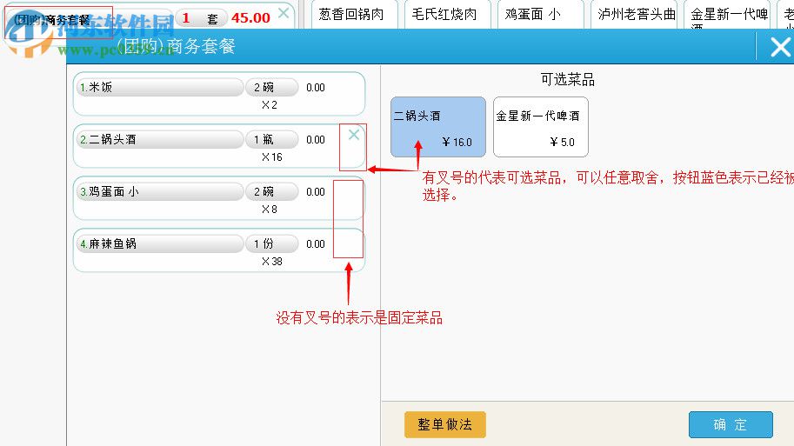Click the 1 套 quantity of the order line
This screenshot has height=446, width=794.
pyautogui.click(x=201, y=18)
